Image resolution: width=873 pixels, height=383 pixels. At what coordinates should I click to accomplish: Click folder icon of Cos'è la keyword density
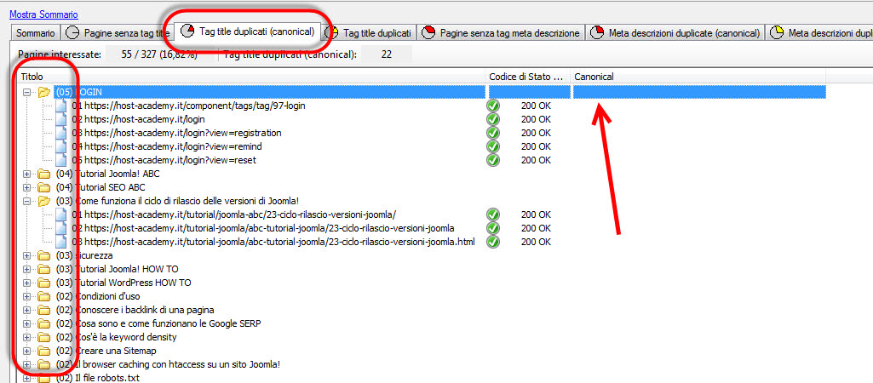(44, 337)
